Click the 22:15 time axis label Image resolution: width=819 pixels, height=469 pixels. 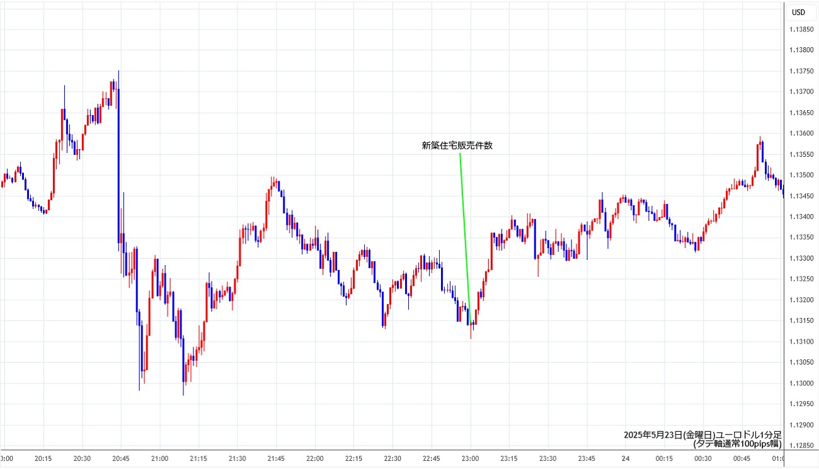(354, 459)
